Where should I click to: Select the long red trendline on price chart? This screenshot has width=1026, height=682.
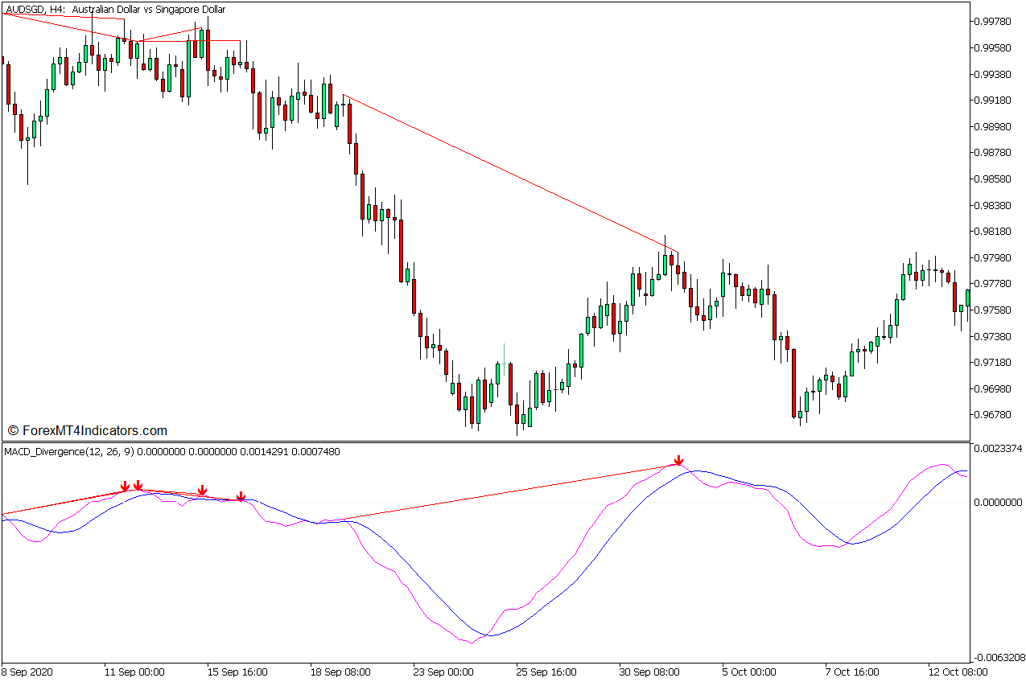(x=510, y=174)
